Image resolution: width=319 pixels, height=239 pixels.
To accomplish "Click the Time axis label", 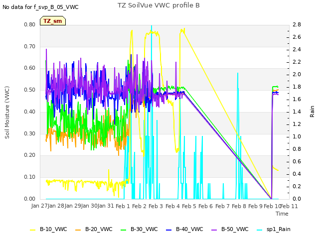I will tap(282, 214).
